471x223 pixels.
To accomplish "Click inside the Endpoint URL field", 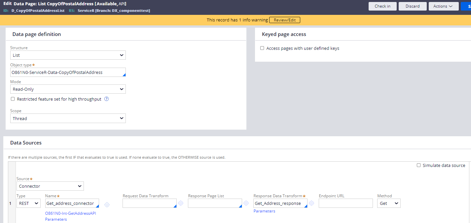I will (x=345, y=203).
